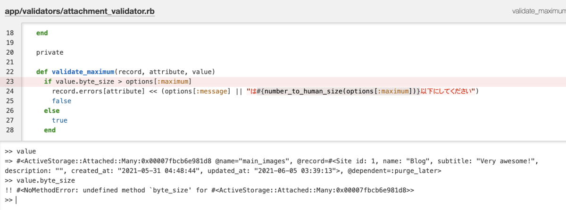
Task: Place cursor on highlighted line with value.byte_size
Action: 283,82
